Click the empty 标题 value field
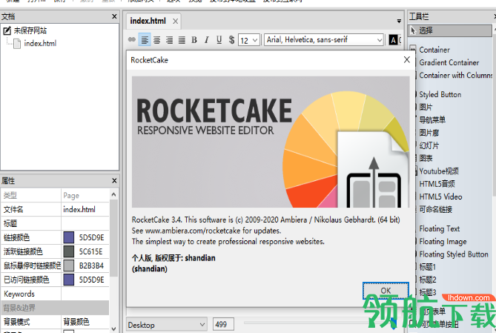The height and width of the screenshot is (333, 496). click(x=85, y=223)
